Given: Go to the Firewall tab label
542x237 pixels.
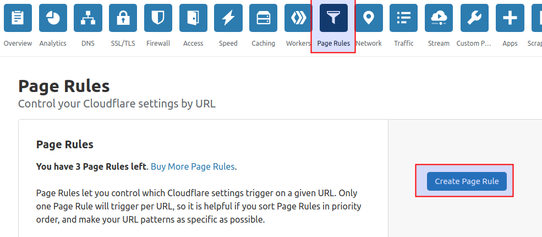Looking at the screenshot, I should (158, 44).
